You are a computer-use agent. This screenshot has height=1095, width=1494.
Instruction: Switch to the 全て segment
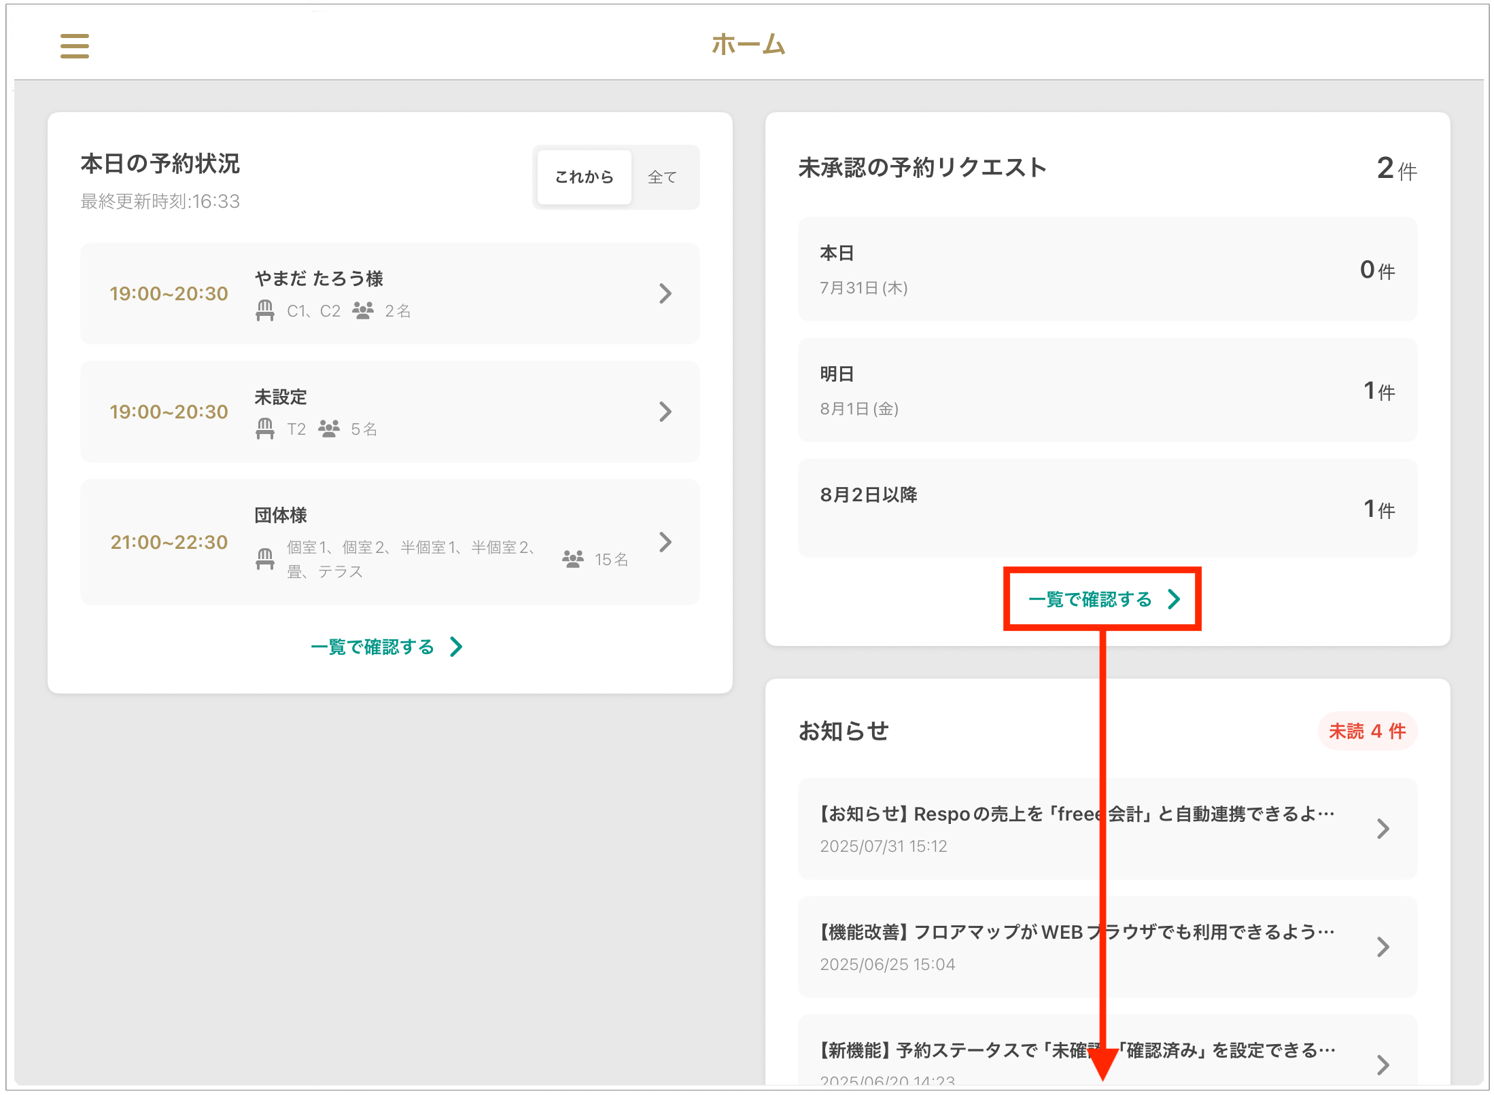(x=662, y=177)
